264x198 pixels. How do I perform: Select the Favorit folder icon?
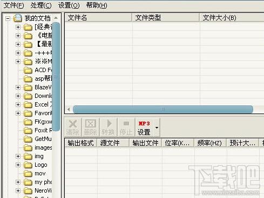(x=28, y=114)
